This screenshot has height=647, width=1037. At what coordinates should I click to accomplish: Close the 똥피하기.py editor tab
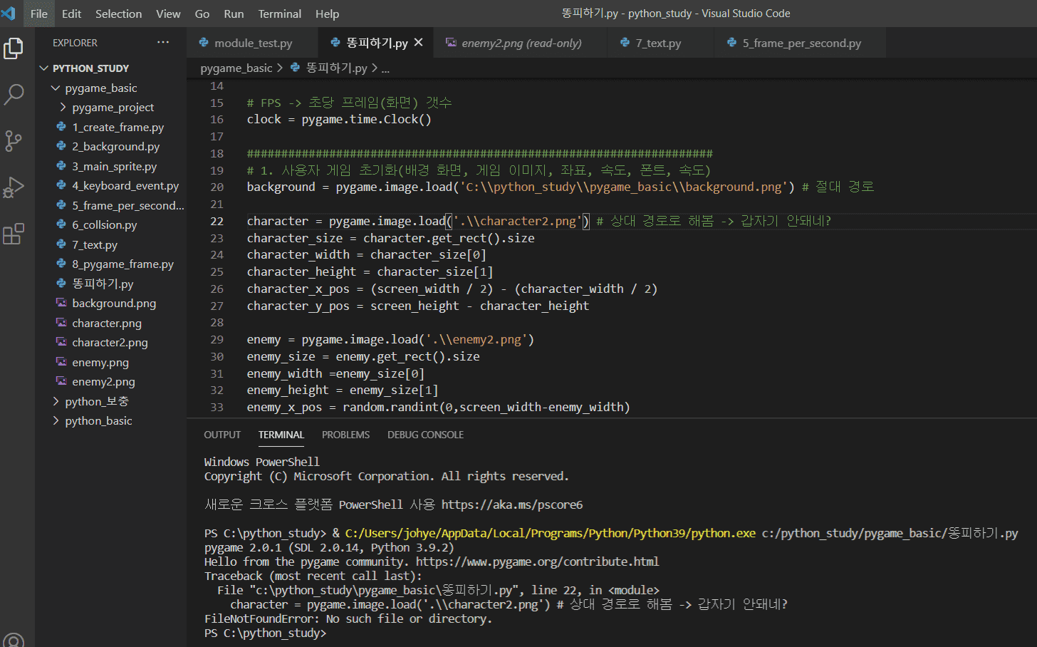pyautogui.click(x=419, y=43)
